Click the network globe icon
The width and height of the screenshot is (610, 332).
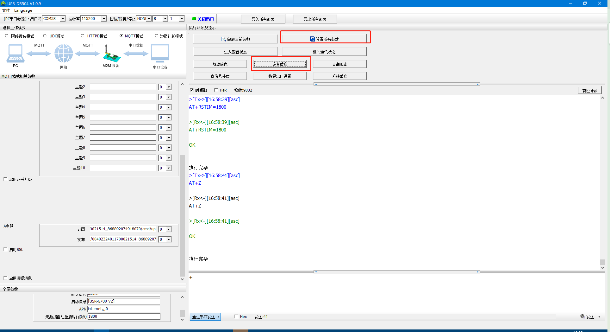(x=64, y=53)
